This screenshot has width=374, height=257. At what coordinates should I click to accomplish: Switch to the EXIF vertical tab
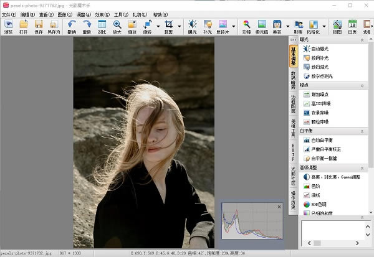coord(293,152)
